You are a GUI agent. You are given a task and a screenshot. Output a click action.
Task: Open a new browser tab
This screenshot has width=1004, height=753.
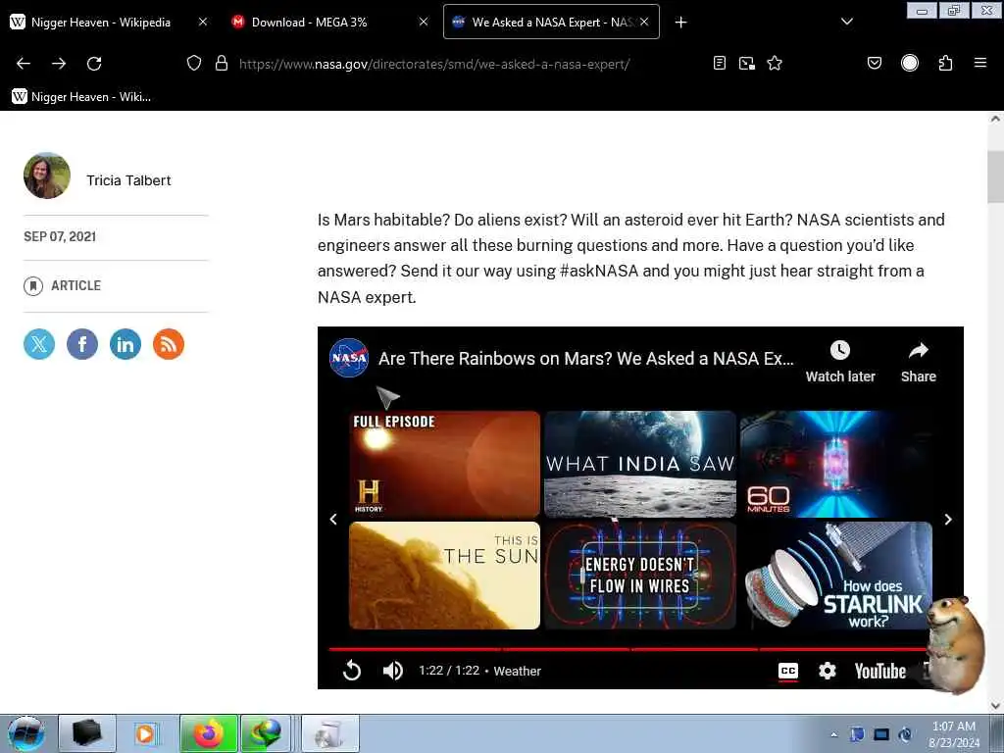tap(680, 23)
